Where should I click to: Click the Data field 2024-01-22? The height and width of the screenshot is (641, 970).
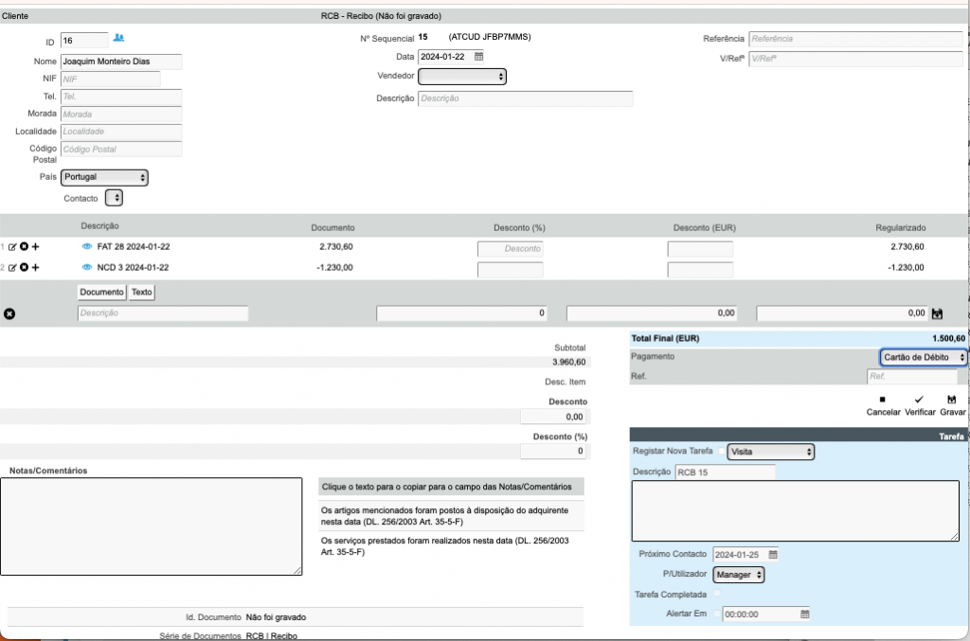445,57
